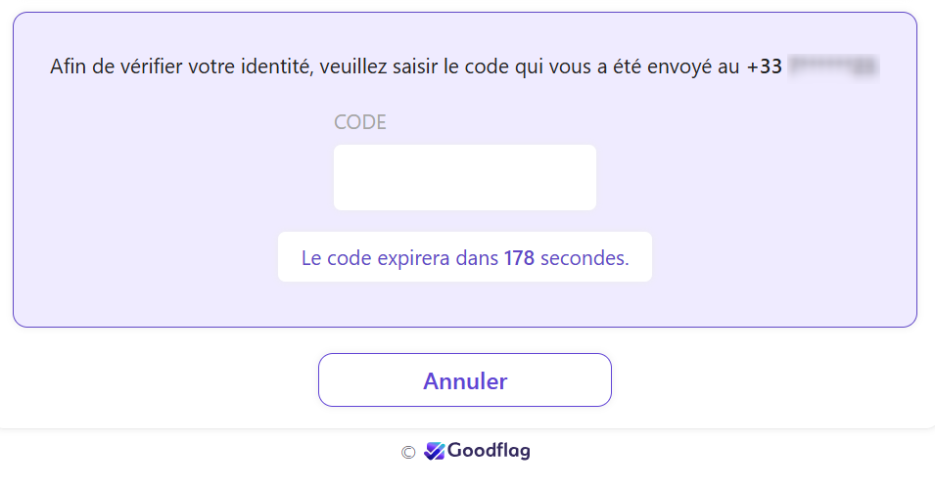
Task: Click "veuillez saisir le code" in the instructions
Action: [x=398, y=67]
